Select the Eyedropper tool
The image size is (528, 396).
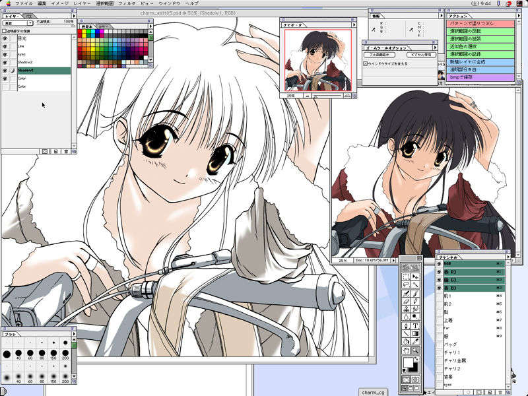(416, 341)
